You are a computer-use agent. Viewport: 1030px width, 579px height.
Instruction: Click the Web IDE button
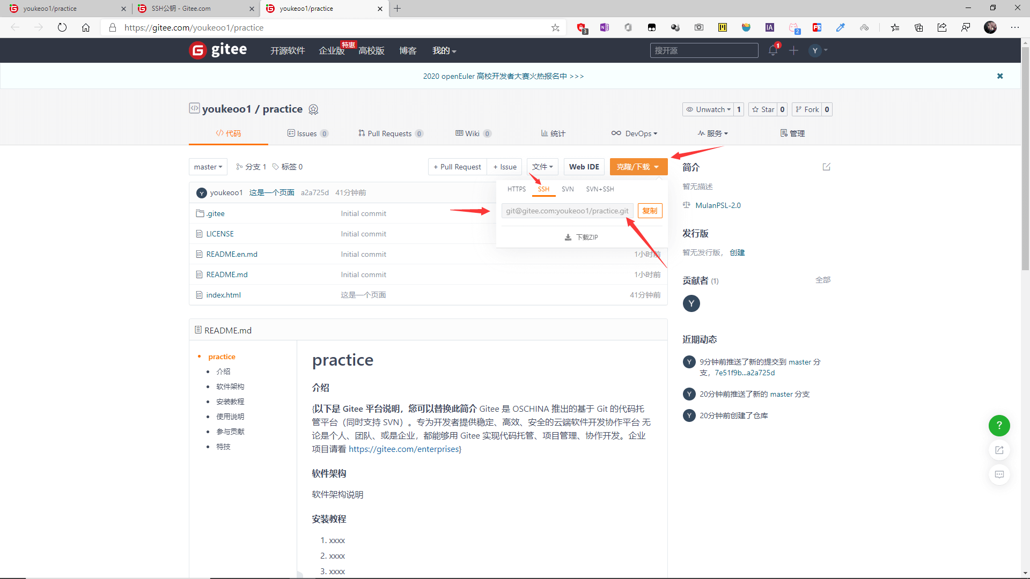coord(584,167)
